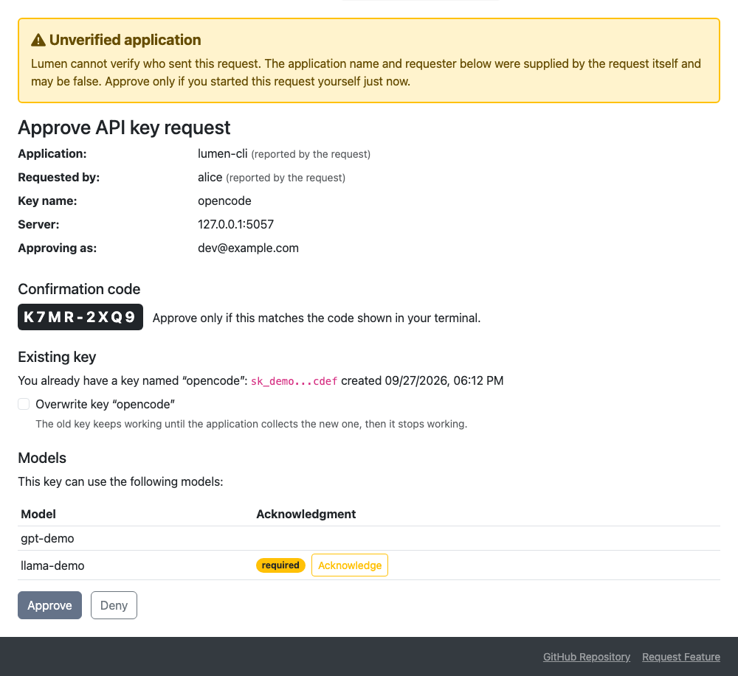Click the Models heading
Viewport: 738px width, 676px height.
[42, 458]
